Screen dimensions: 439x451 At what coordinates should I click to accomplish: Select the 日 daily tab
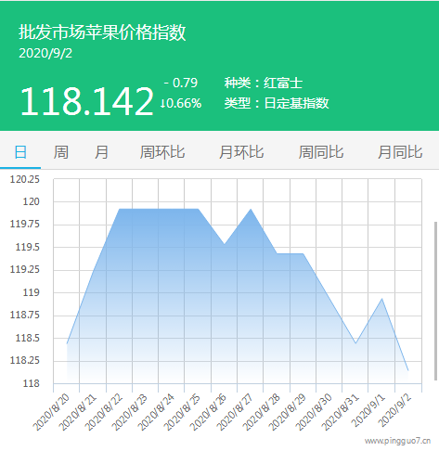click(20, 152)
